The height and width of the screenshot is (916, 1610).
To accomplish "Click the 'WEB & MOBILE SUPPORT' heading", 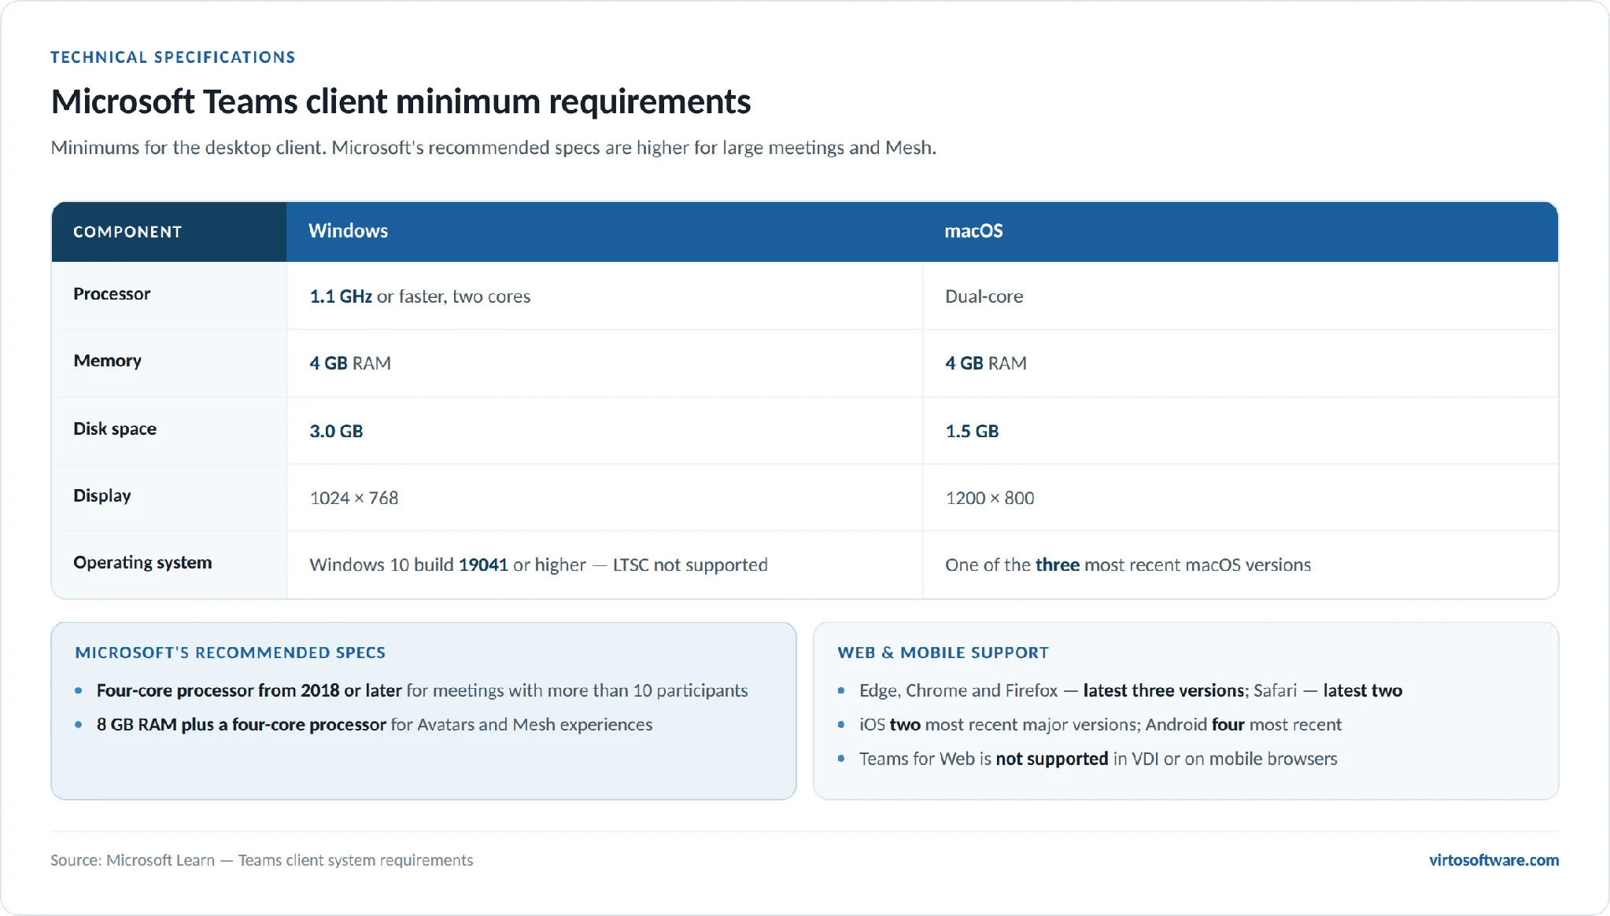I will pos(943,653).
